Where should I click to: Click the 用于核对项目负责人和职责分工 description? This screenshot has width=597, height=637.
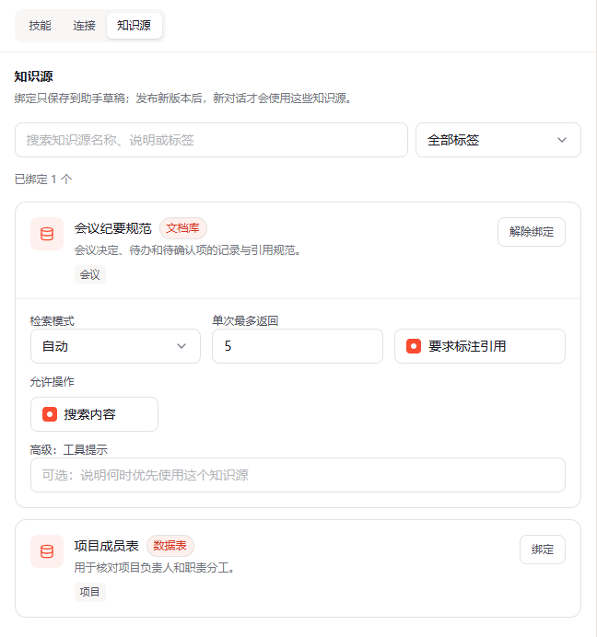(155, 568)
